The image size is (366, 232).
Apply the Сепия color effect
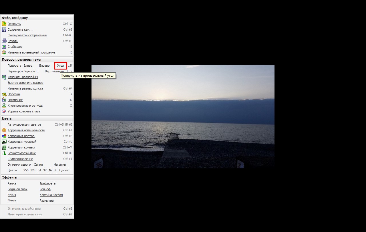(x=38, y=164)
